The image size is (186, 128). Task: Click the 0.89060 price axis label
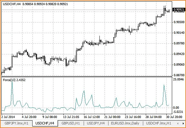coord(179,65)
